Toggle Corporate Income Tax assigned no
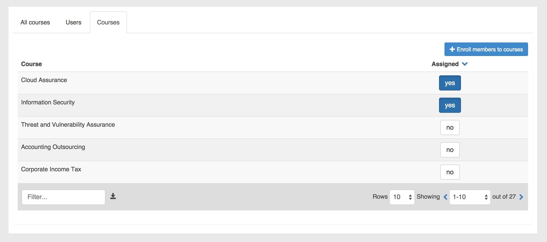Screen dimensions: 547x242 [450, 172]
